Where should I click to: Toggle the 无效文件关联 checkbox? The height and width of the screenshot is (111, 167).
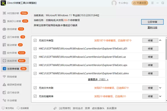tap(35, 88)
